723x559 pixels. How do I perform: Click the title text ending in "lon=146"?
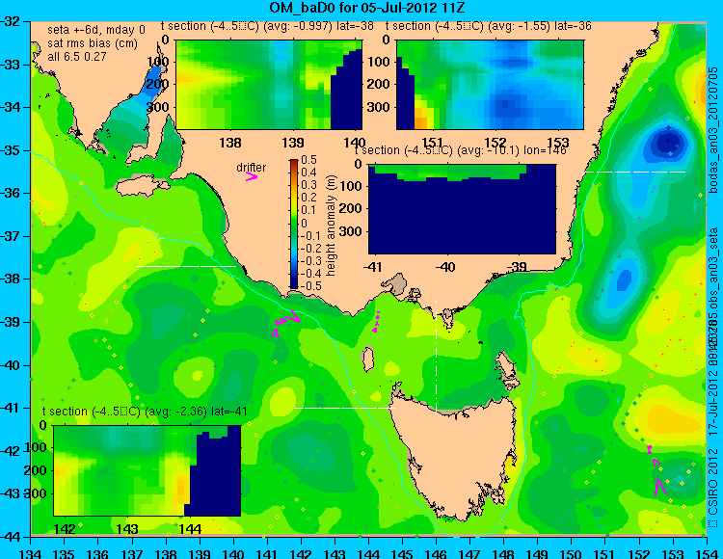[x=460, y=150]
